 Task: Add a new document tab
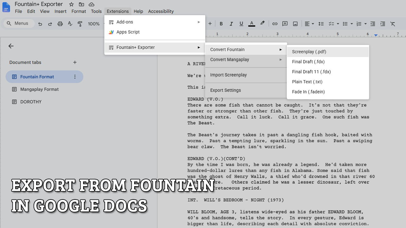(75, 62)
